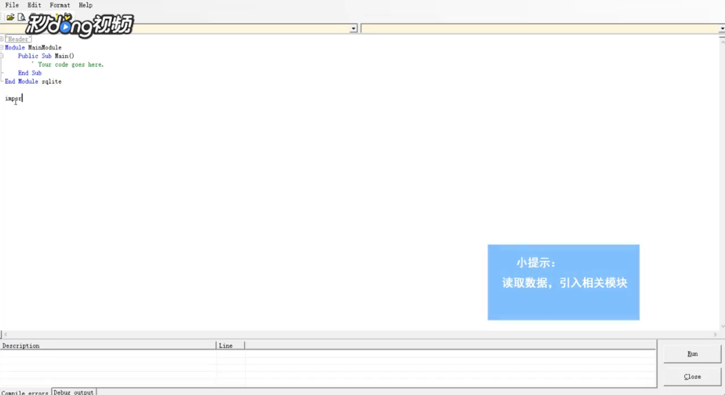Click 'Main()' in the Public Sub line

coord(64,56)
